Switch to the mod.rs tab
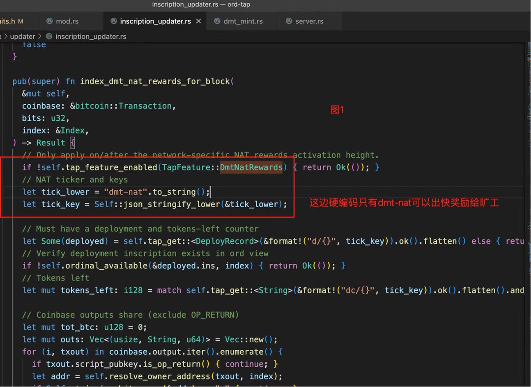The image size is (531, 387). coord(67,21)
